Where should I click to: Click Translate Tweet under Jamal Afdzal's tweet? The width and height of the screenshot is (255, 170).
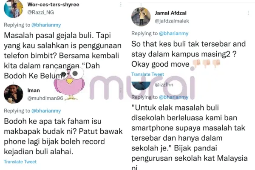147,74
